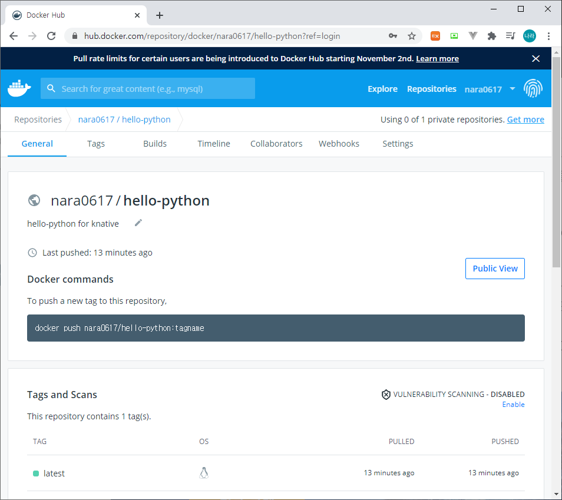Expand the nara0617 account dropdown arrow
This screenshot has height=500, width=562.
pos(512,88)
